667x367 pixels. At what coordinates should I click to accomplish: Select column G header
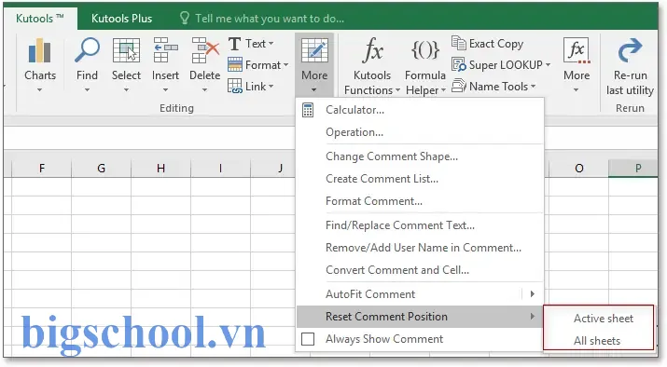[102, 169]
